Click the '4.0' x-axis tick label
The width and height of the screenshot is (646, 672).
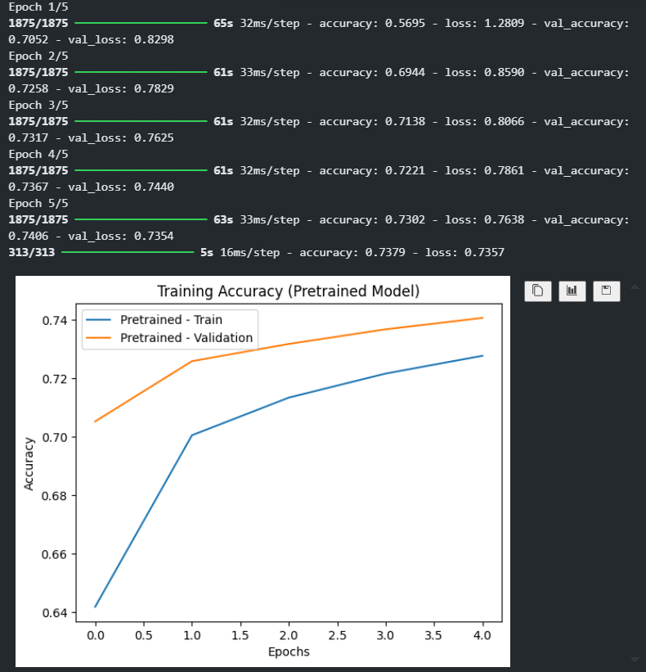[x=482, y=635]
